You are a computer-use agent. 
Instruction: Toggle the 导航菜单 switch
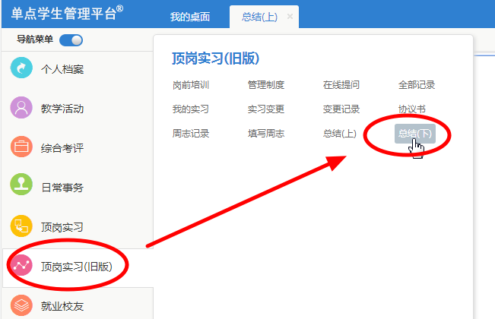(x=71, y=40)
